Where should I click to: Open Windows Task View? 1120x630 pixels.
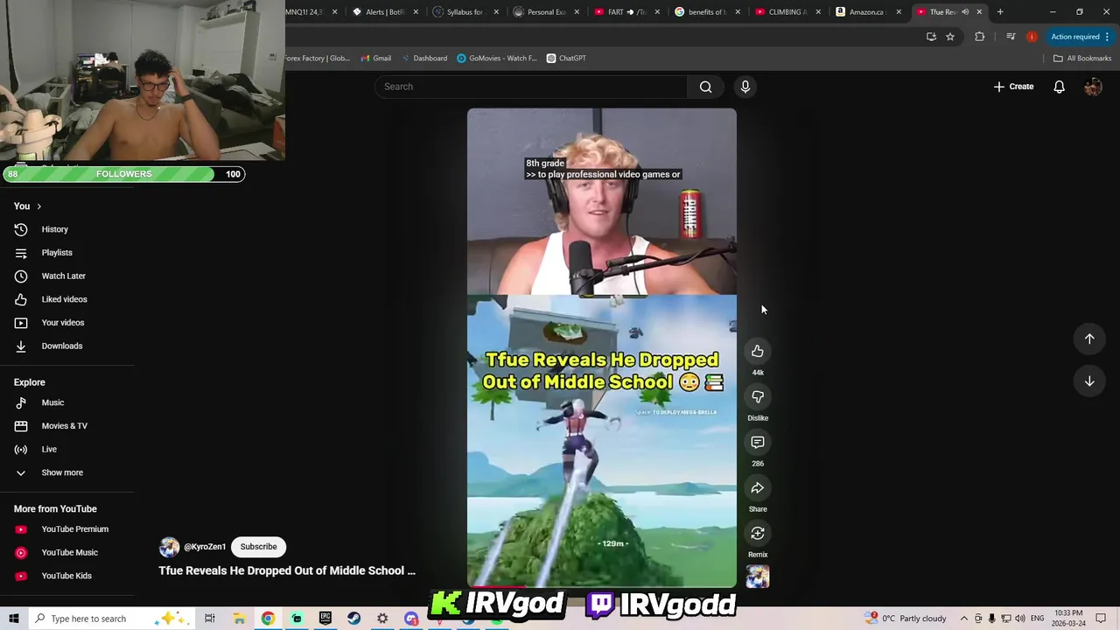[210, 619]
